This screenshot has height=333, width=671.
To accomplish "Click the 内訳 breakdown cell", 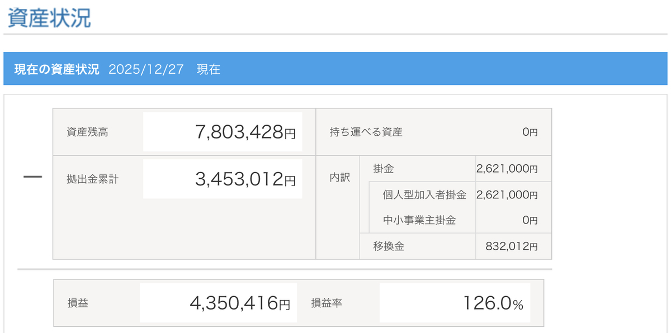I will point(339,178).
